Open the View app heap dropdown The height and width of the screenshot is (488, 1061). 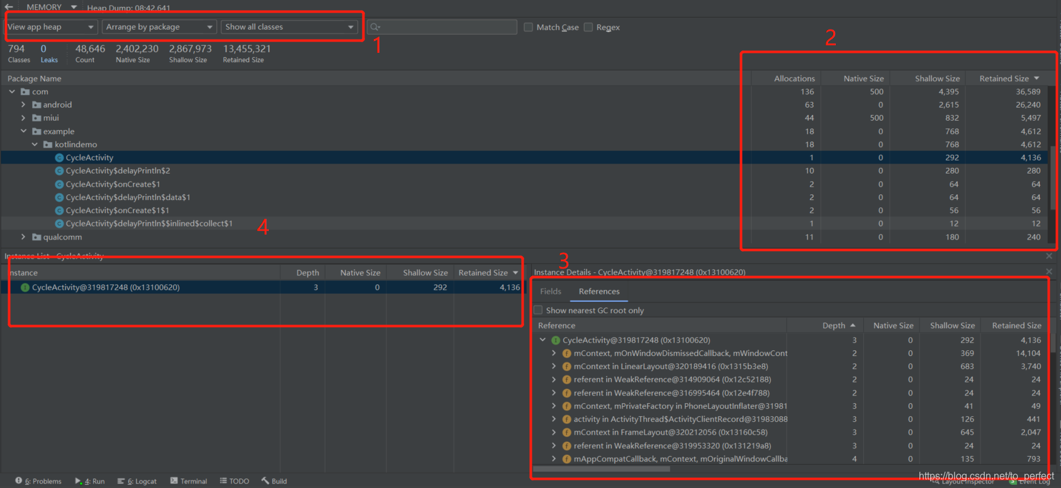click(x=51, y=27)
